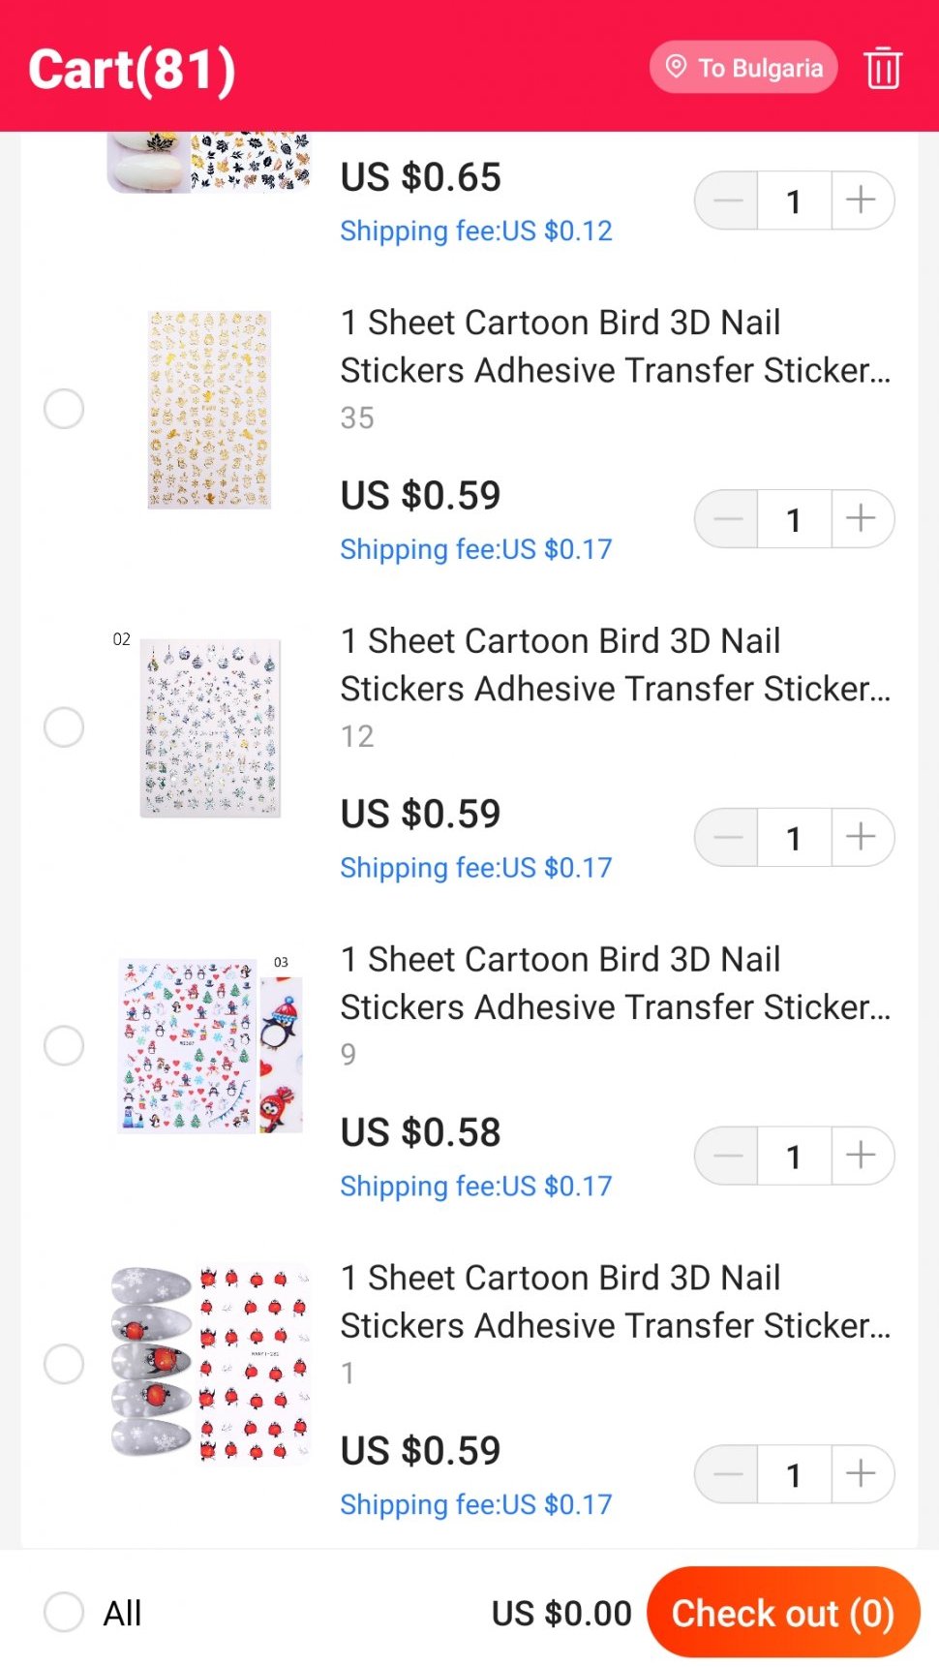Select the snowflake sticker sheet variant 12 item
This screenshot has height=1667, width=939.
[64, 727]
